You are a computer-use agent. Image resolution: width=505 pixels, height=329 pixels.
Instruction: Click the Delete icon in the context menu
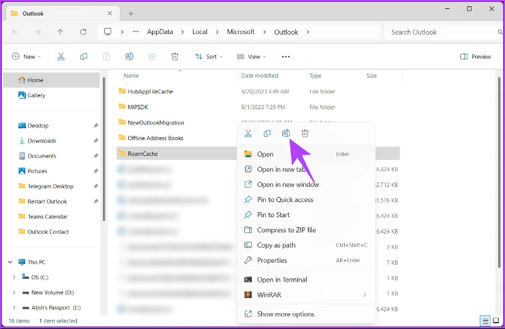pyautogui.click(x=305, y=133)
